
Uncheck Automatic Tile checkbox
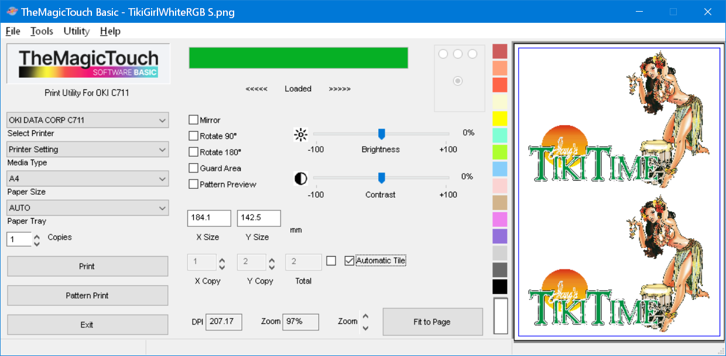pos(350,261)
